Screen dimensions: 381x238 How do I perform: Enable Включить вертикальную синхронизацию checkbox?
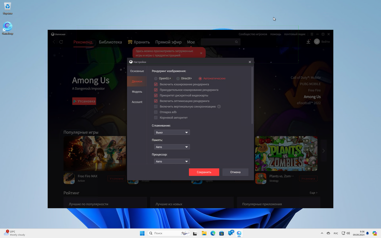(156, 107)
